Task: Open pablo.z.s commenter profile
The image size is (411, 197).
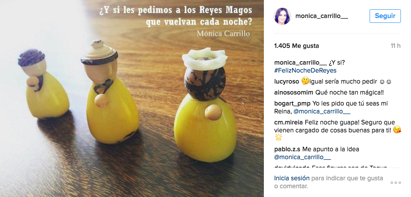Action: click(x=287, y=150)
